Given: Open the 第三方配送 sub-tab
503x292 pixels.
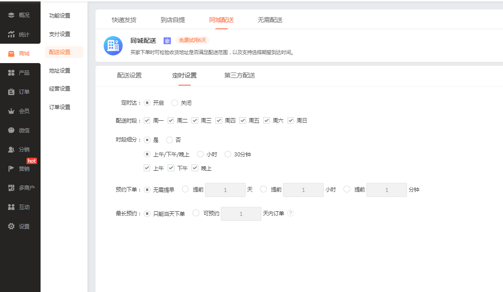Looking at the screenshot, I should 239,75.
